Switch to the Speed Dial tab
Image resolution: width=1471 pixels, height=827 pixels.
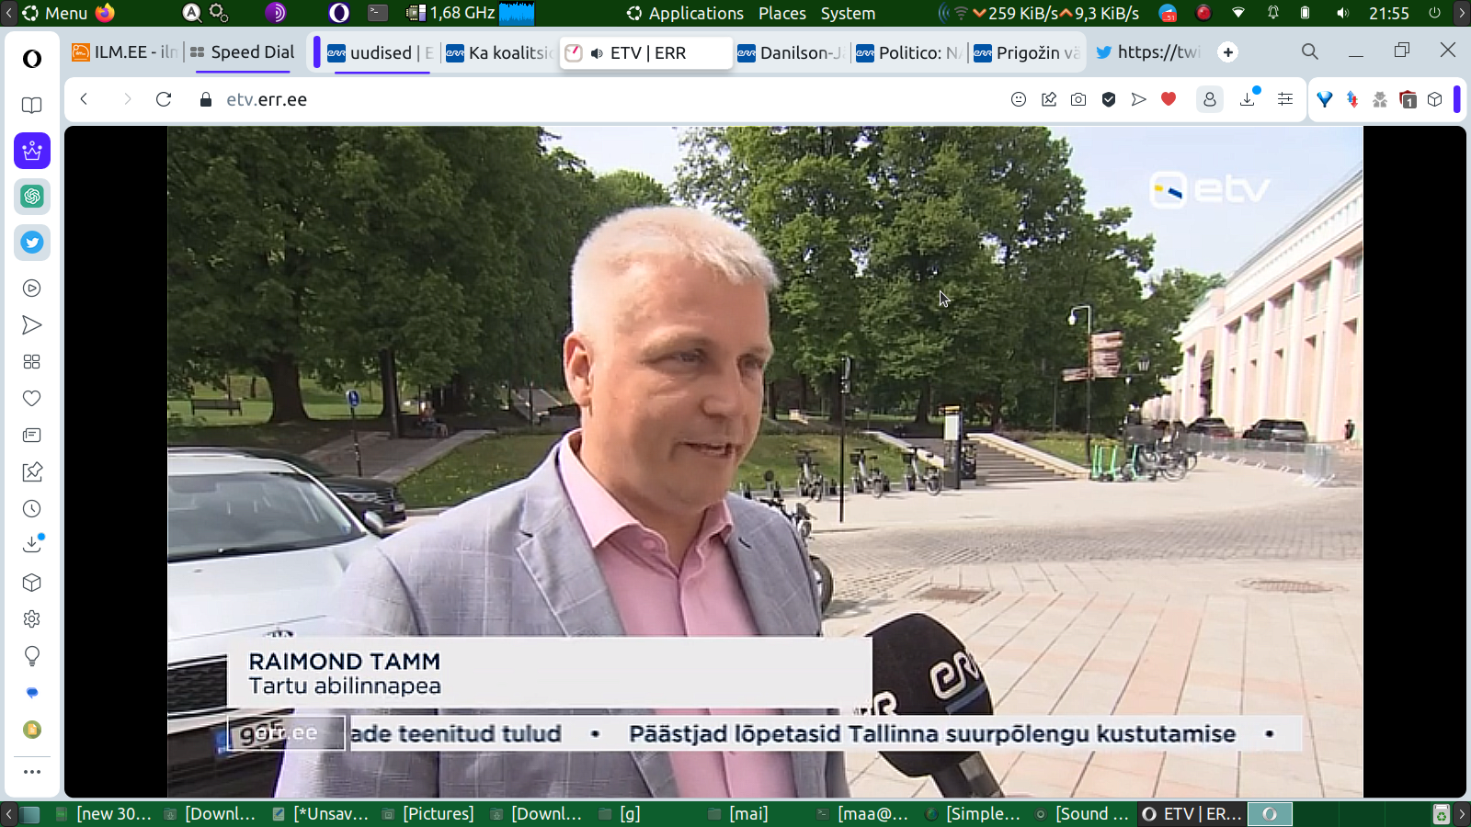(243, 52)
